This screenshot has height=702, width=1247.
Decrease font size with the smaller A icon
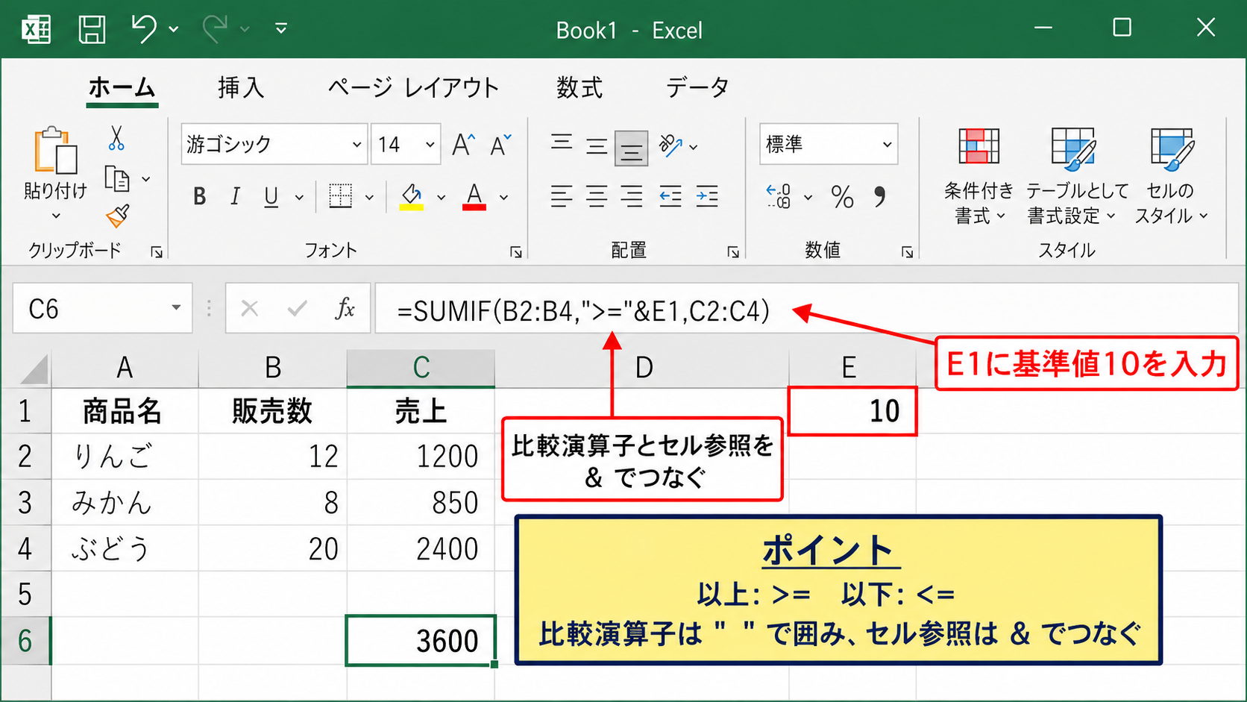(x=500, y=145)
